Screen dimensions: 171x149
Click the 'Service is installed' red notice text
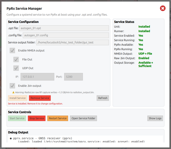coord(35,104)
